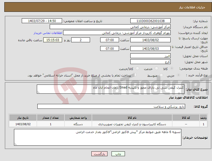The height and width of the screenshot is (161, 212).
Task: Click the remaining time field 15:15:03
Action: click(53, 40)
